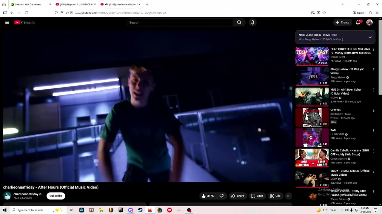This screenshot has width=382, height=214.
Task: Go back with the browser back arrow
Action: click(x=12, y=13)
